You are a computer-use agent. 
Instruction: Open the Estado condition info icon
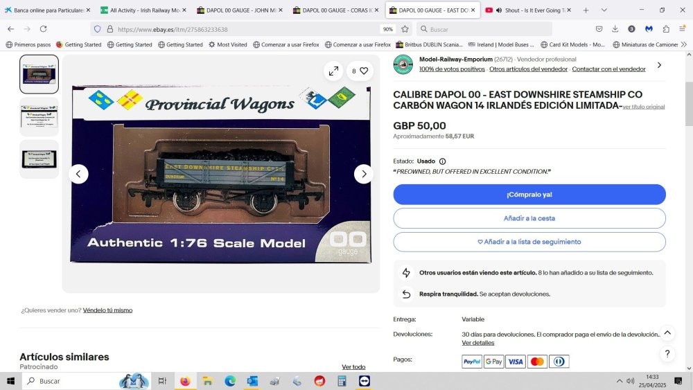(x=442, y=161)
